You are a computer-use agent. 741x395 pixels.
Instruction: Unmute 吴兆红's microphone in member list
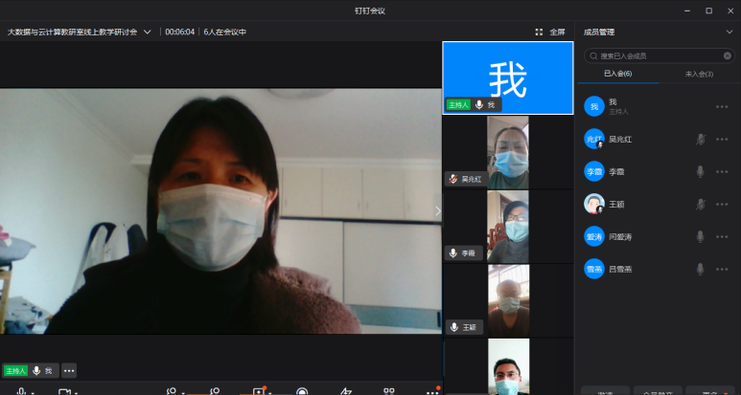(701, 140)
